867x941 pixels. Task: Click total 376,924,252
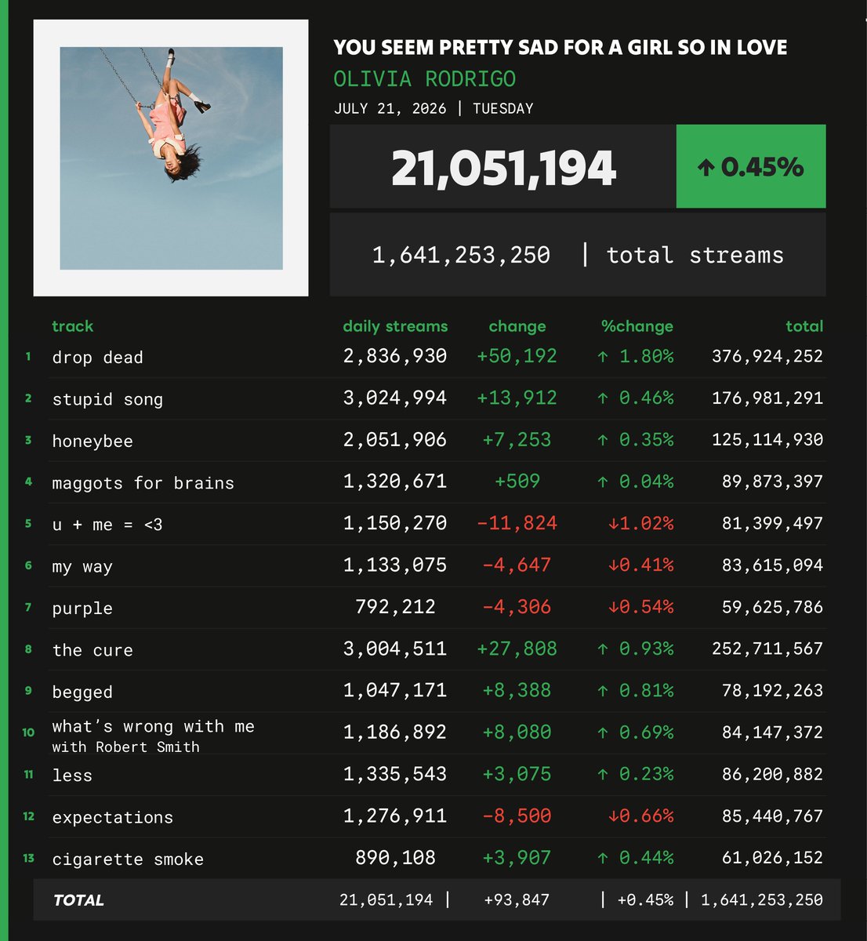point(767,356)
